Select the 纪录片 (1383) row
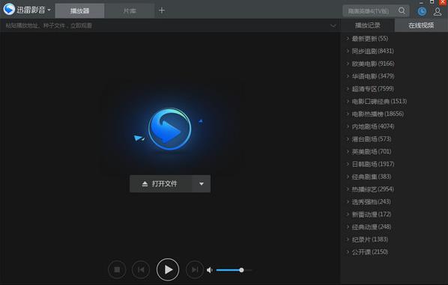The image size is (448, 285). pos(394,239)
